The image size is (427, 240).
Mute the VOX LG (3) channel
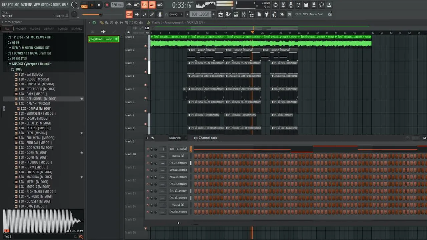(148, 205)
